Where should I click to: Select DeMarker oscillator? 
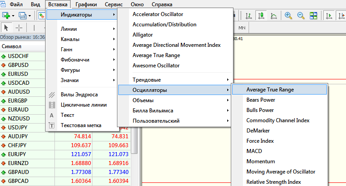pos(258,131)
